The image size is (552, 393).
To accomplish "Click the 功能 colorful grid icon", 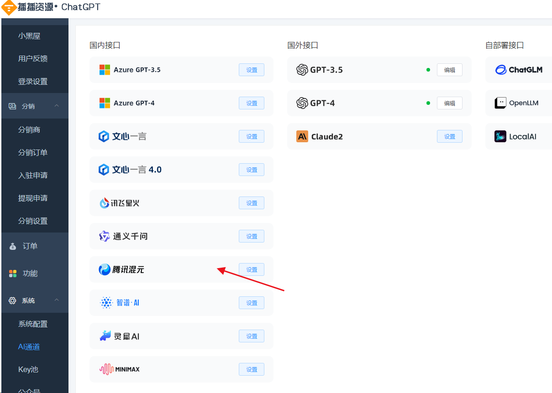I will pos(13,274).
